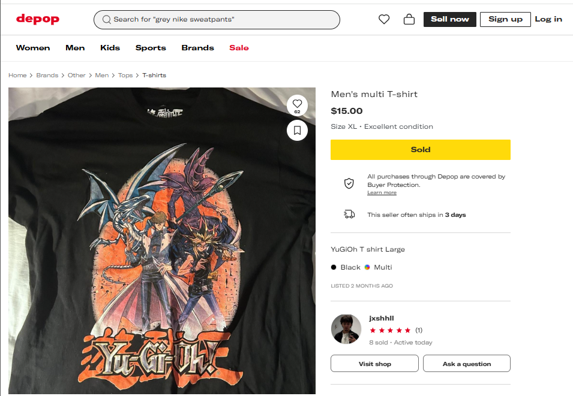Like the item with the heart button on photo
The height and width of the screenshot is (396, 573).
click(x=297, y=105)
